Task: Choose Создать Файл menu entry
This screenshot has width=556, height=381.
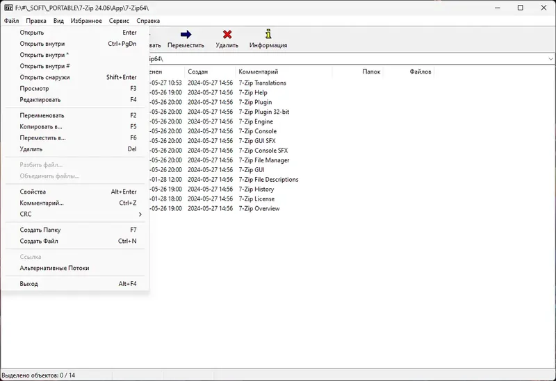Action: [75, 241]
